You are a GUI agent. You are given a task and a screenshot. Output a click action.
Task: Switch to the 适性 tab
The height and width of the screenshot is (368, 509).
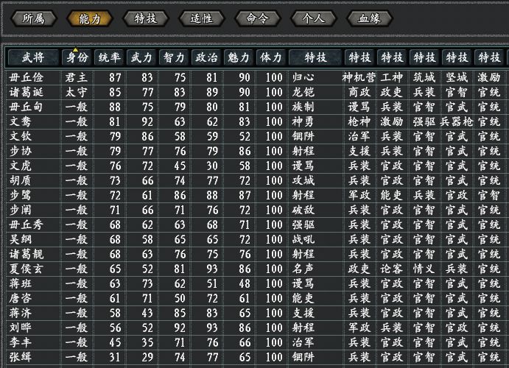click(202, 18)
